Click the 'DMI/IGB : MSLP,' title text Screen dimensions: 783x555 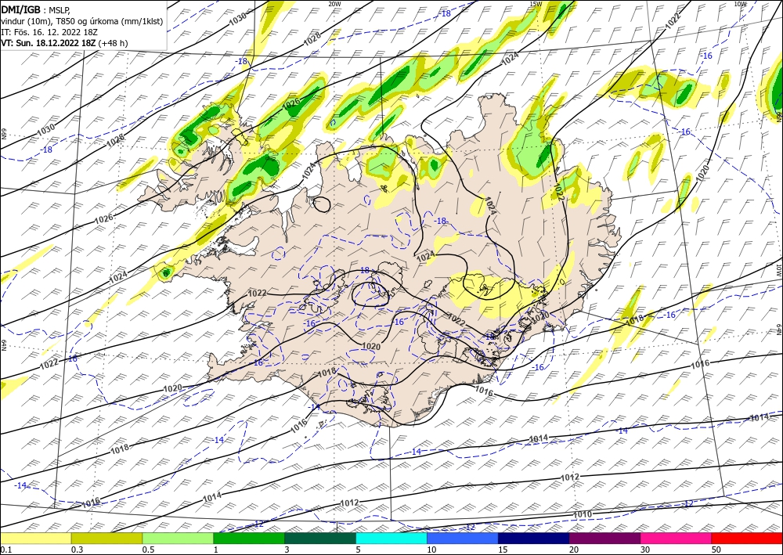click(36, 9)
